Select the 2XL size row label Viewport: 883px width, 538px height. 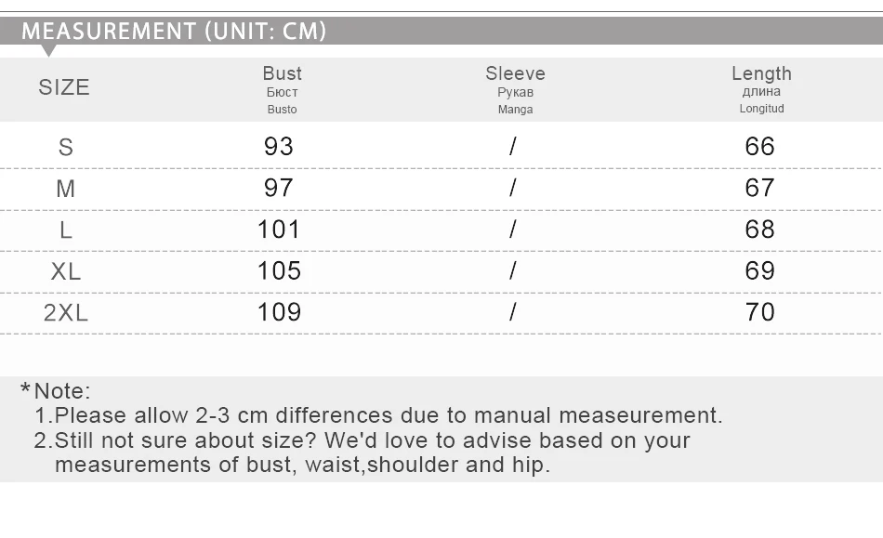(x=66, y=313)
